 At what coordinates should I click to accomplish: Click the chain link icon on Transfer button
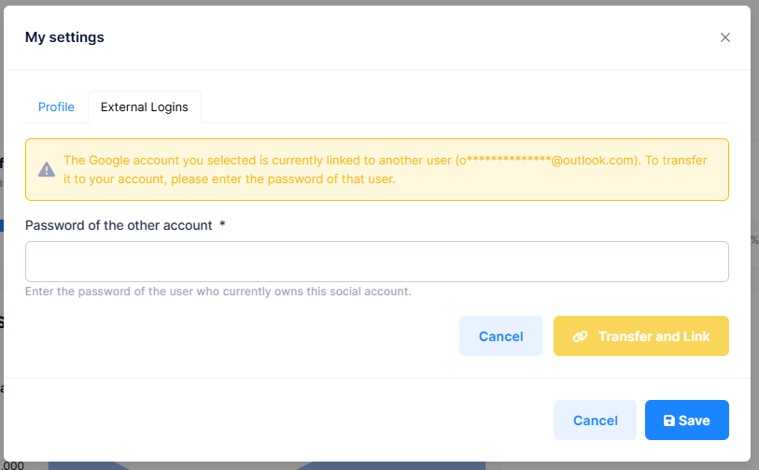pos(580,336)
